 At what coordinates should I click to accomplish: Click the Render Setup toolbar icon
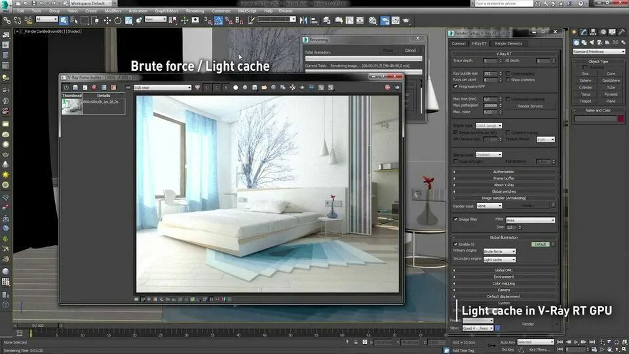385,20
